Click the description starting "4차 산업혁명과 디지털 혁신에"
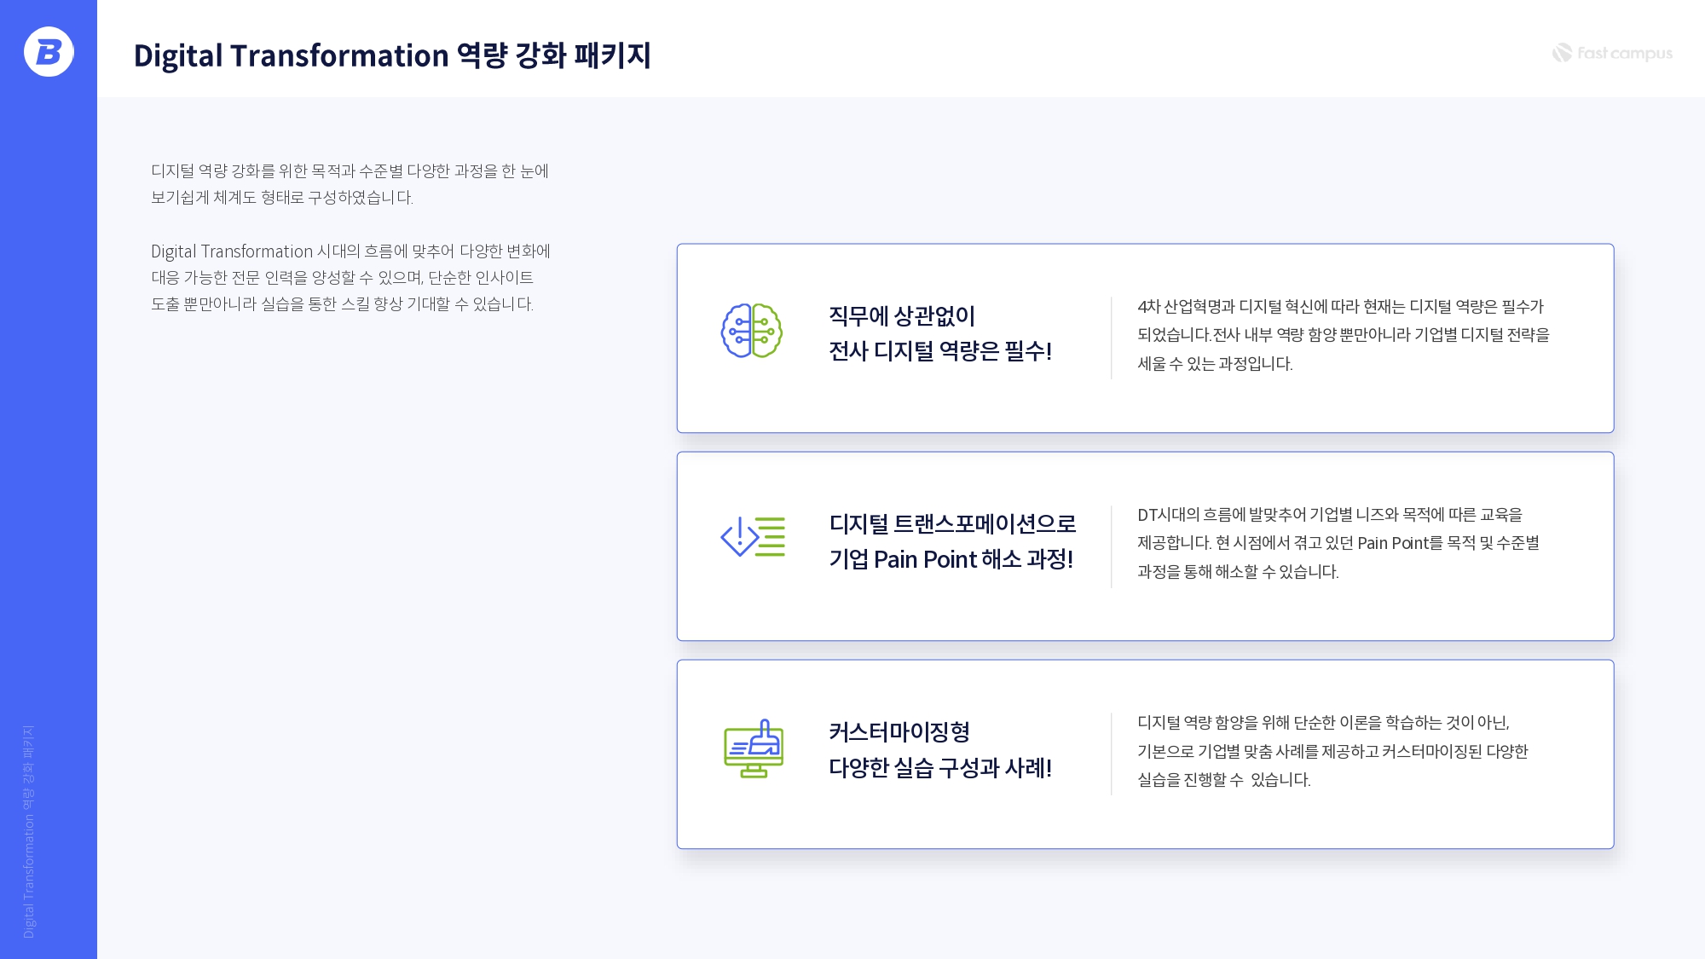This screenshot has height=959, width=1705. pyautogui.click(x=1343, y=335)
